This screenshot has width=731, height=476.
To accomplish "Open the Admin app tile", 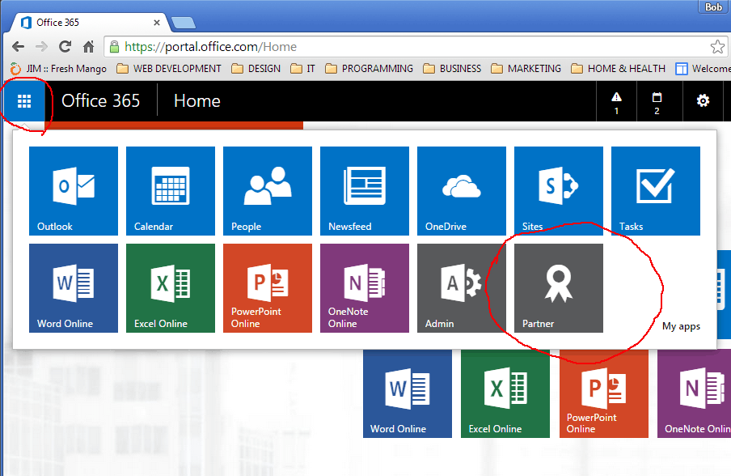I will 461,288.
